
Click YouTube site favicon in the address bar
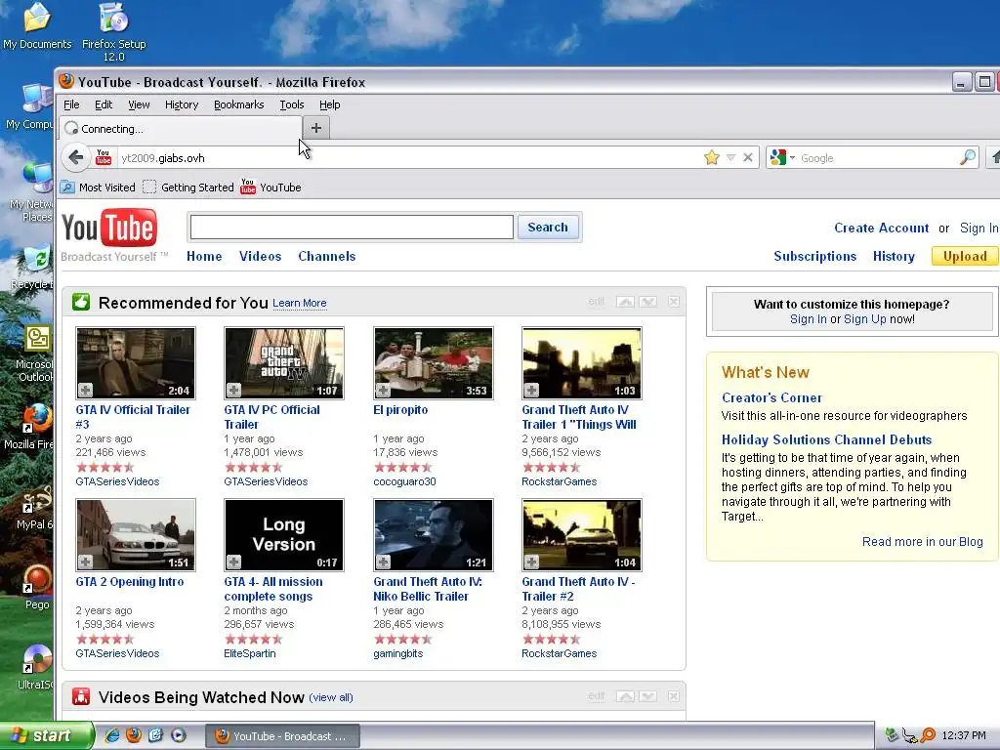point(104,157)
